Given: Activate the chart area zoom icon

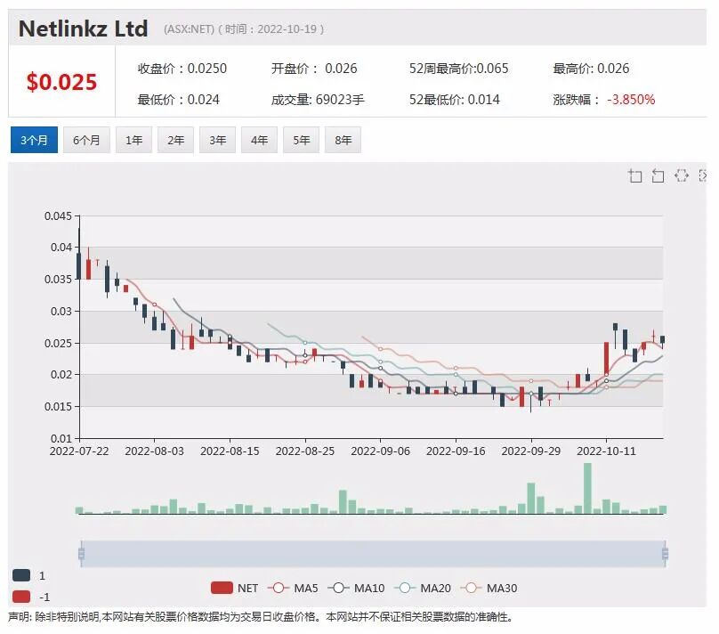Looking at the screenshot, I should [634, 175].
